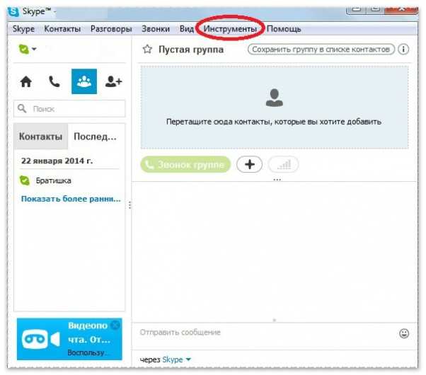Image resolution: width=426 pixels, height=375 pixels.
Task: Go to Skype Home icon
Action: pos(26,81)
